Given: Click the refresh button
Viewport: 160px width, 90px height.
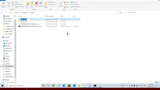Looking at the screenshot, I should [121, 12].
